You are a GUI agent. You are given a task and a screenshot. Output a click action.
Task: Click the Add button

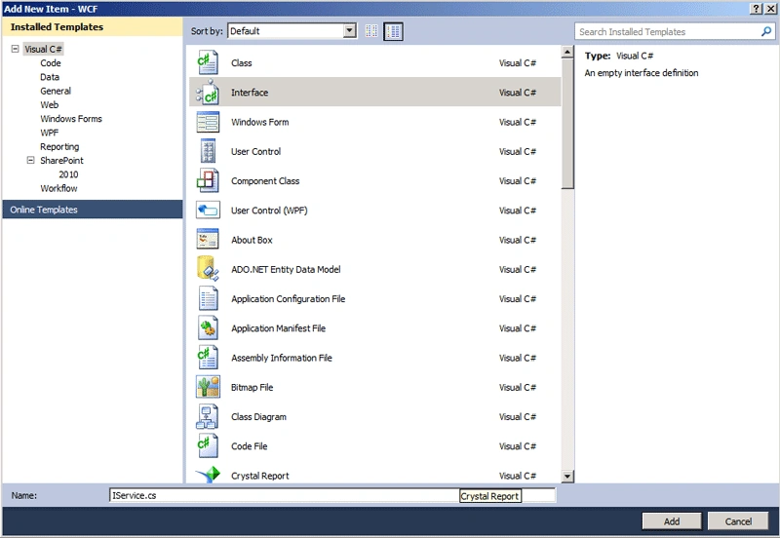(x=672, y=521)
